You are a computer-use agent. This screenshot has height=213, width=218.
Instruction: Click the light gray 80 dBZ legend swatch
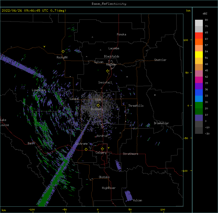click(x=199, y=23)
